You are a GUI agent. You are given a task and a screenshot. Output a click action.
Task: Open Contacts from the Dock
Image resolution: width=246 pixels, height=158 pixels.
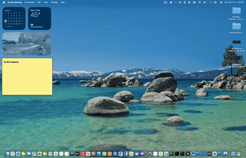(50, 154)
